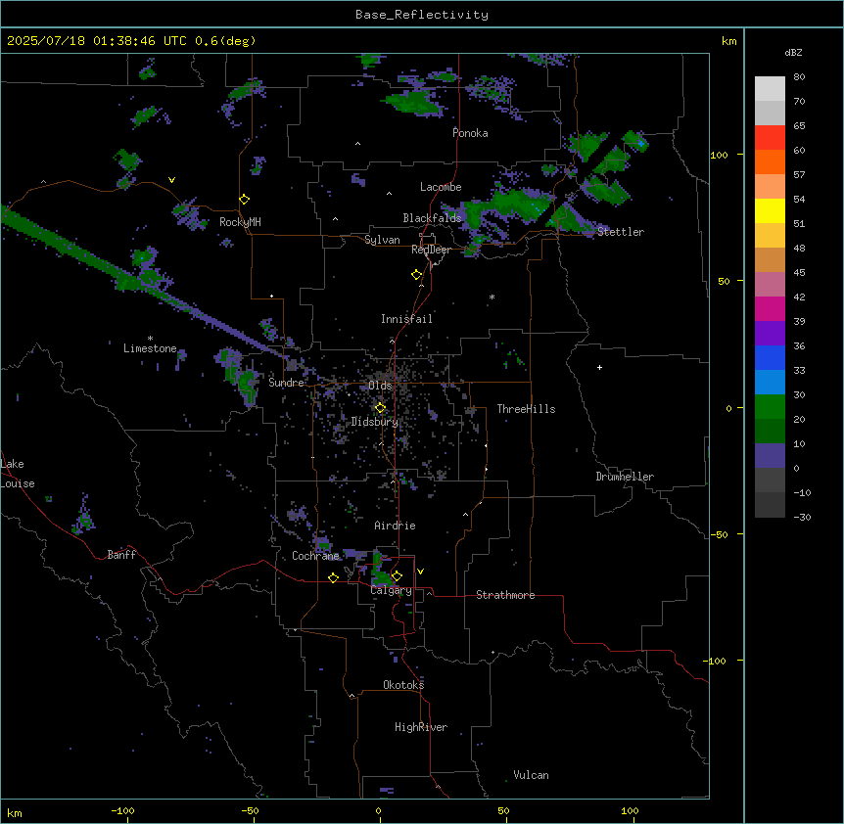Click the Blackfalds city label
Screen dimensions: 844x824
432,218
